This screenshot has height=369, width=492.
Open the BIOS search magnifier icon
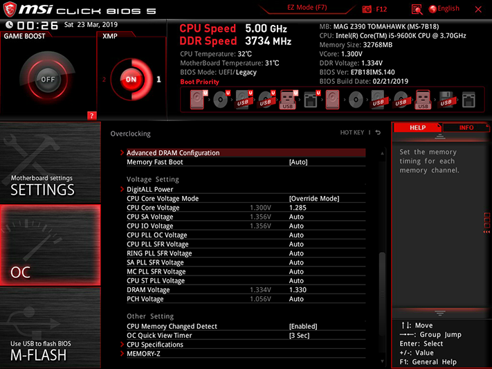click(x=417, y=10)
